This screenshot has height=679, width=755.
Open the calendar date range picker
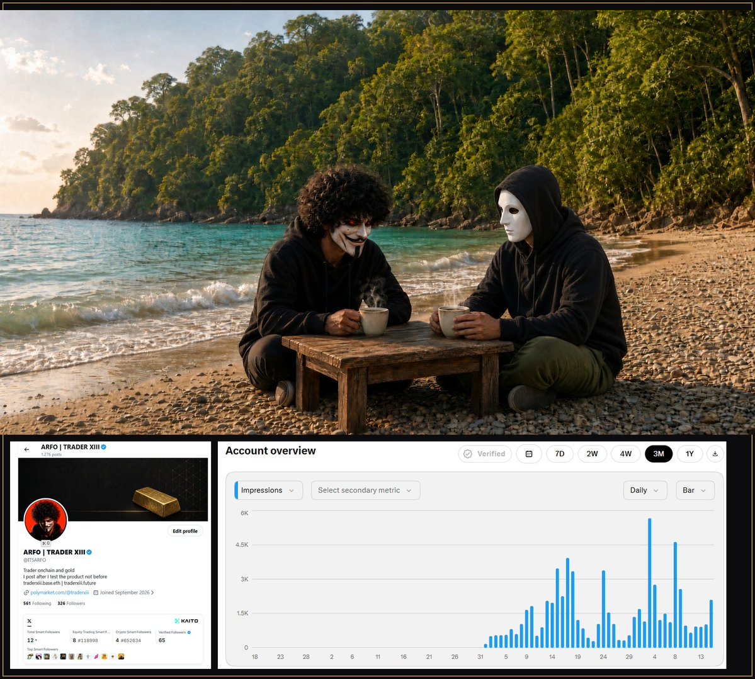529,454
